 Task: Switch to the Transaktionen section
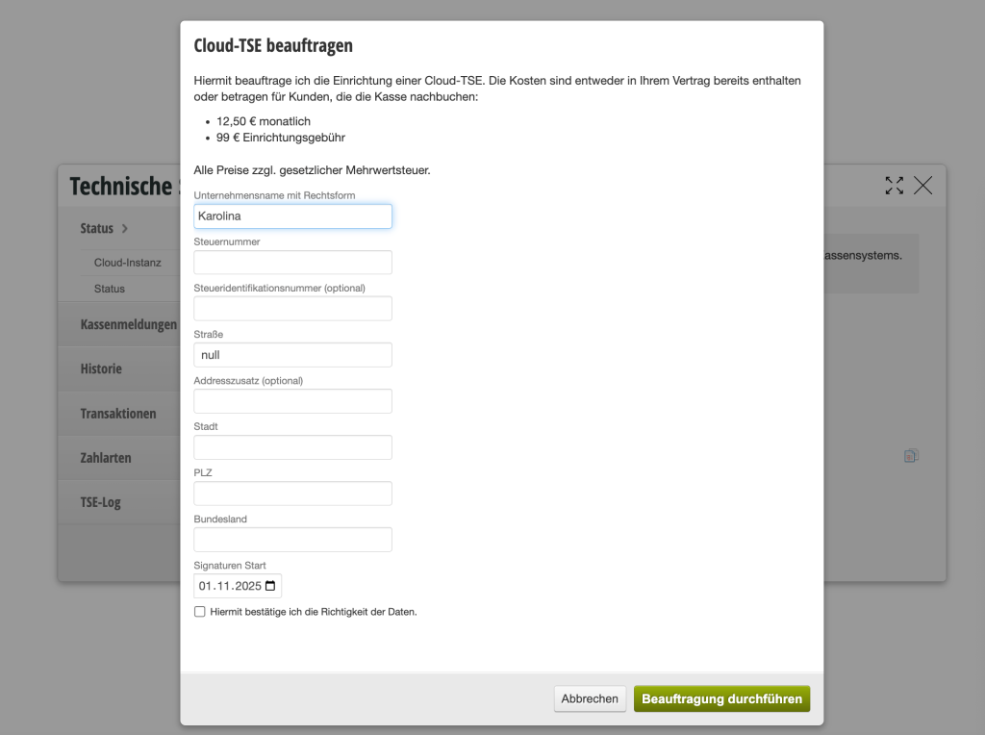pos(118,414)
